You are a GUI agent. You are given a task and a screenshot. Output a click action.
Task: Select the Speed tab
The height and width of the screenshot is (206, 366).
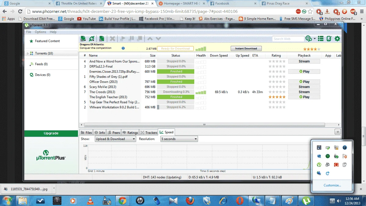click(x=167, y=132)
